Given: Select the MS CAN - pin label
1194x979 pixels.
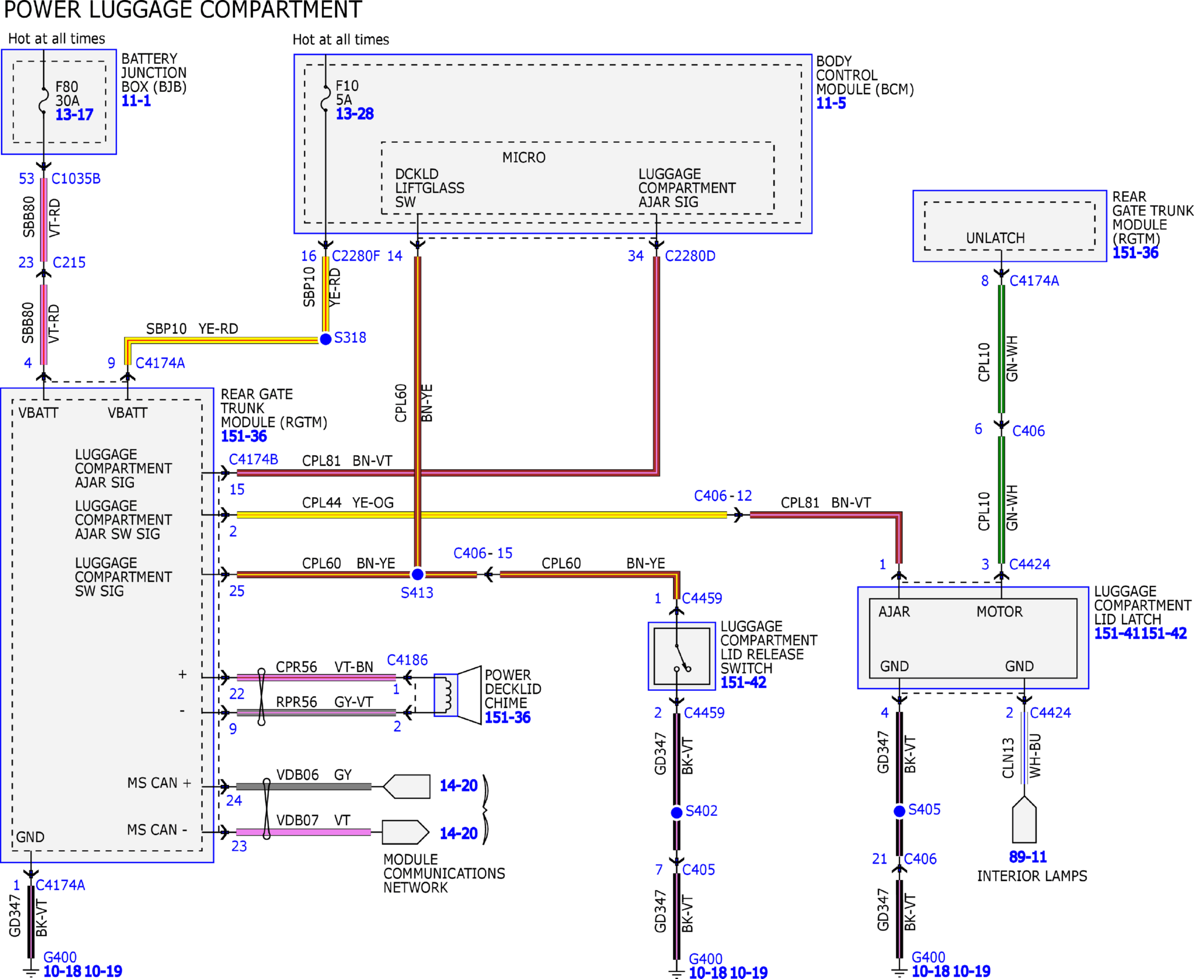Looking at the screenshot, I should coord(158,830).
